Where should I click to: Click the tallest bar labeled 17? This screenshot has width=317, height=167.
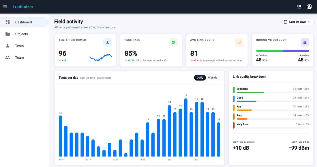pyautogui.click(x=186, y=127)
